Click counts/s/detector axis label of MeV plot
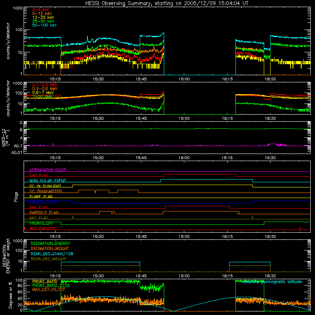The width and height of the screenshot is (315, 315). pyautogui.click(x=8, y=98)
